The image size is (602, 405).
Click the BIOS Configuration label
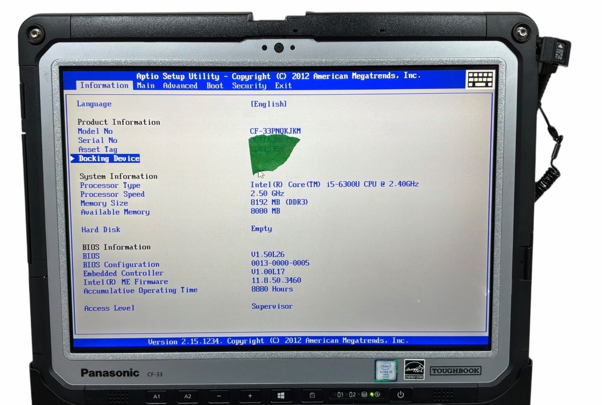click(121, 265)
